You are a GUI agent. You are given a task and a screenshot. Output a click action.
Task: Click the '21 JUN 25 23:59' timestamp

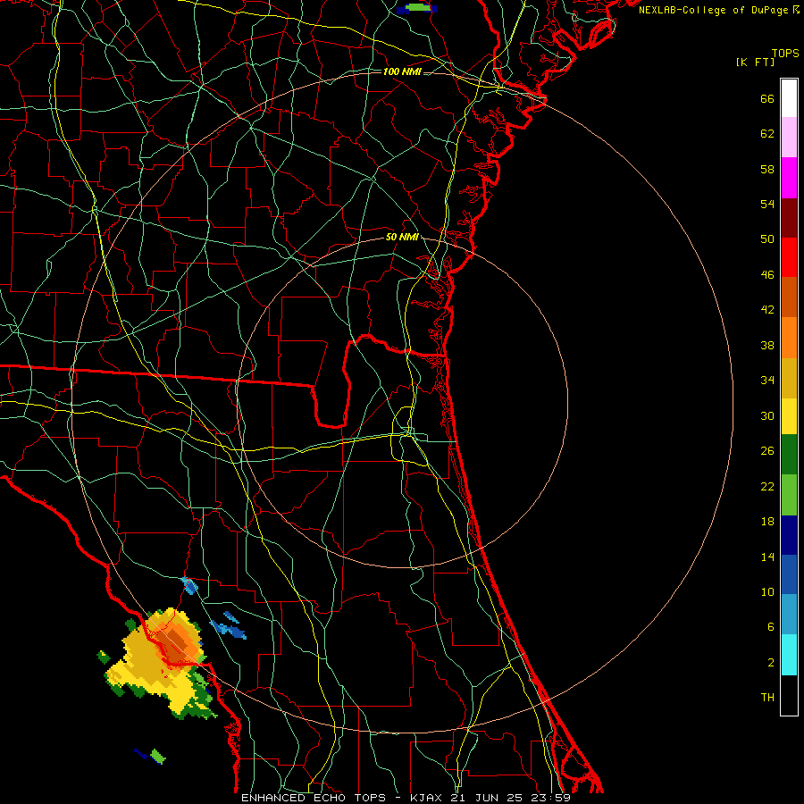[x=510, y=798]
